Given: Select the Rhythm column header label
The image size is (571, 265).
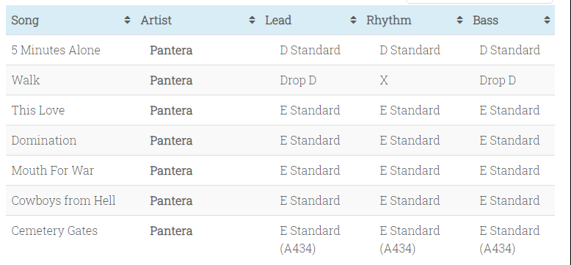Looking at the screenshot, I should [x=388, y=20].
